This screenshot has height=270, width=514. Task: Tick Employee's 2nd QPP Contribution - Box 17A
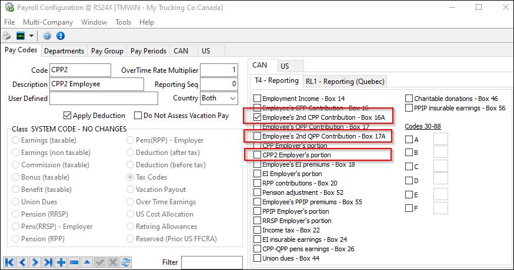pyautogui.click(x=257, y=136)
